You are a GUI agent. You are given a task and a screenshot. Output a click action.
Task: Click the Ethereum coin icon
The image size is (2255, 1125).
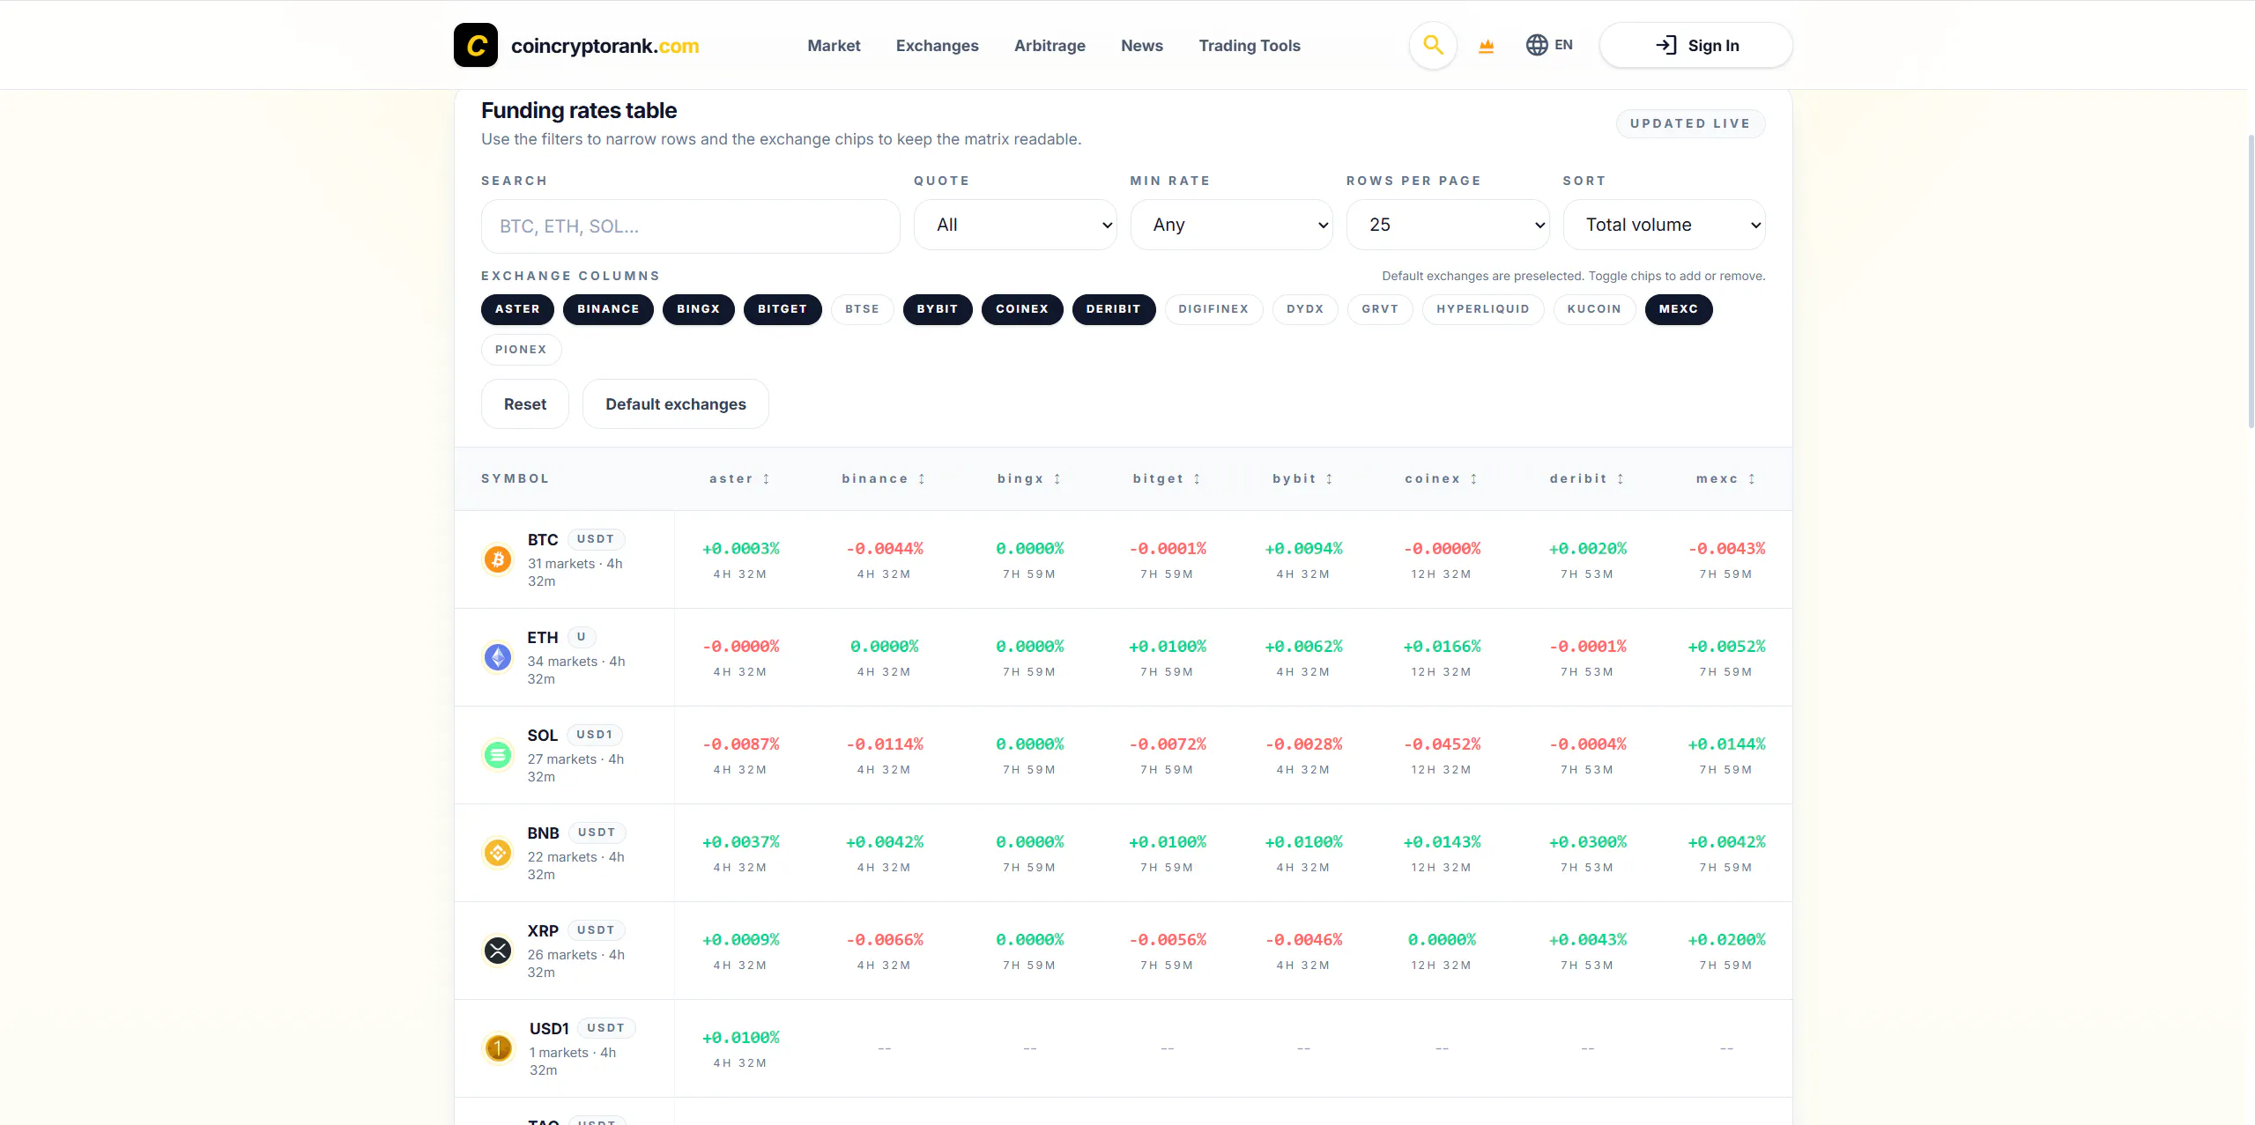498,657
